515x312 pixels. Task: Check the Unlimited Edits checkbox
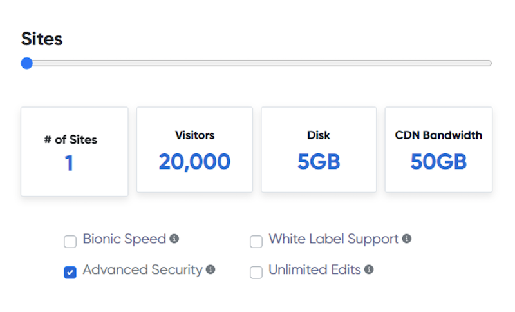pyautogui.click(x=256, y=273)
